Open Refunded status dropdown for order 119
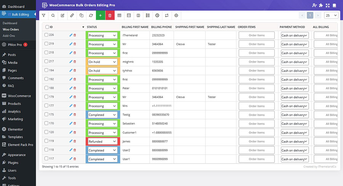Image resolution: width=343 pixels, height=186 pixels. 103,141
